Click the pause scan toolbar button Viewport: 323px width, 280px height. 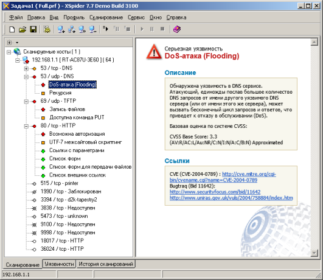(152, 29)
